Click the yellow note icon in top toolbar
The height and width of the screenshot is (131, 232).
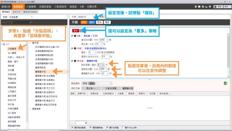pos(196,7)
